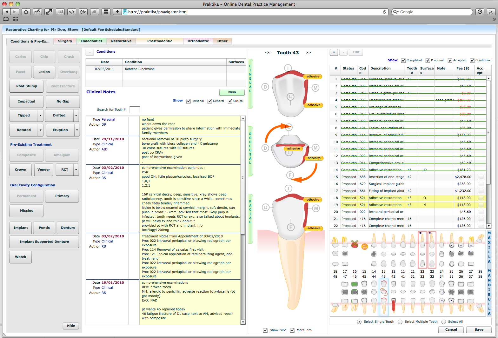Viewport: 498px width, 338px height.
Task: Toggle the Show Grid checkbox
Action: (265, 330)
